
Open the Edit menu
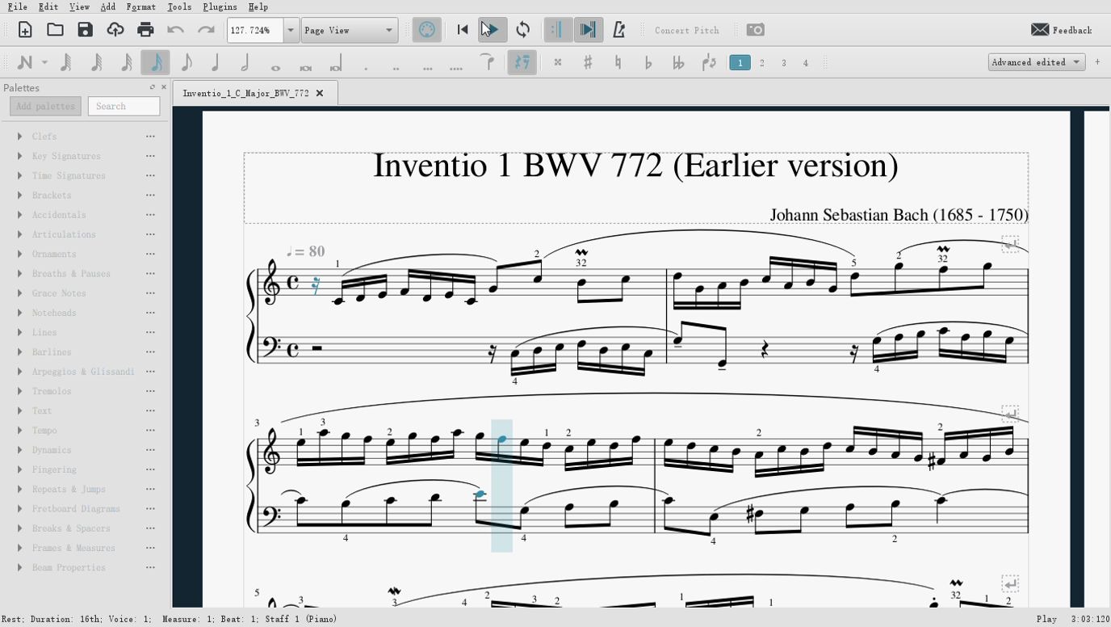(48, 6)
